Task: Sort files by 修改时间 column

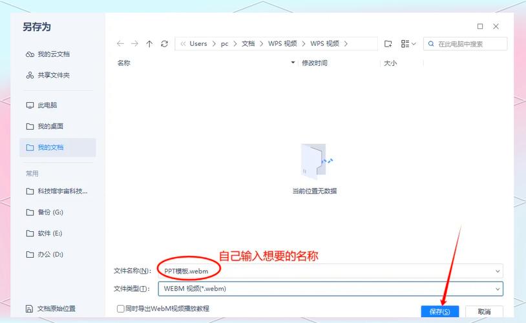Action: (x=314, y=63)
